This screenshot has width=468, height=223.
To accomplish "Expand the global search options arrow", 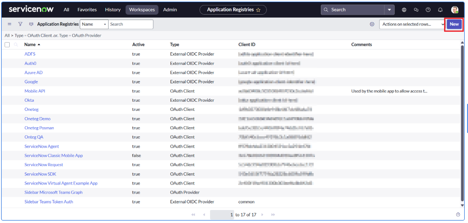I will pyautogui.click(x=390, y=10).
